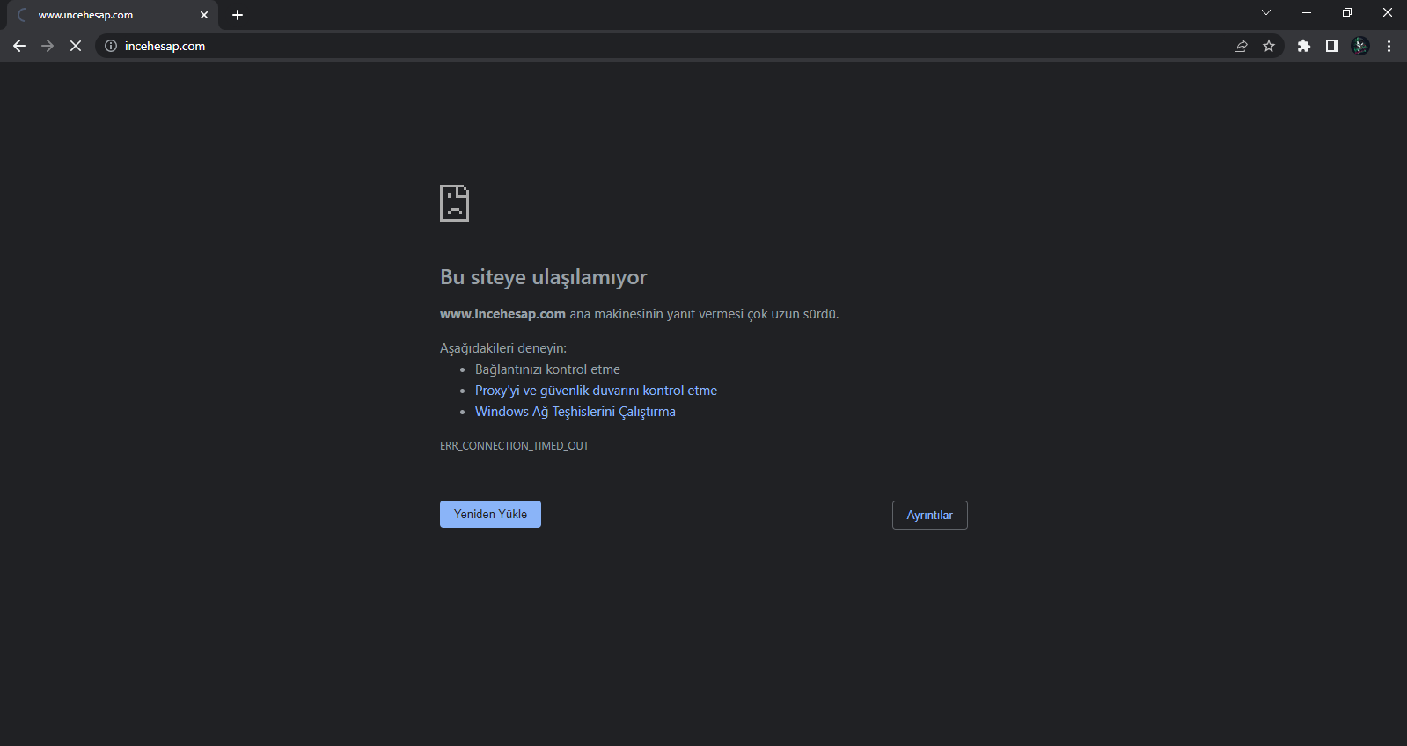Open the tab search dropdown chevron
Image resolution: width=1407 pixels, height=746 pixels.
pyautogui.click(x=1266, y=12)
